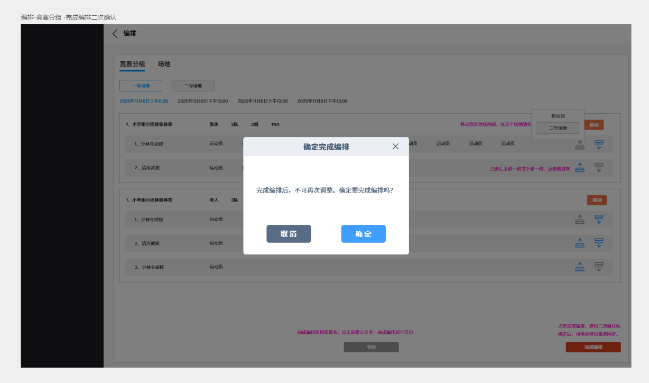The width and height of the screenshot is (649, 383).
Task: Confirm with the blue 确定 button
Action: pyautogui.click(x=363, y=234)
